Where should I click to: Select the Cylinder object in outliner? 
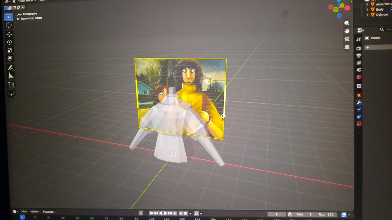(382, 15)
